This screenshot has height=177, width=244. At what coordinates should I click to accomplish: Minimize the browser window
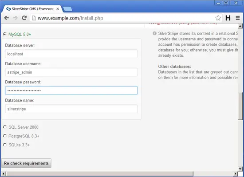tap(218, 3)
